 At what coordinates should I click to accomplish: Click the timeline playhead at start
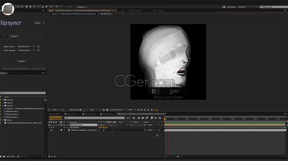tap(165, 119)
